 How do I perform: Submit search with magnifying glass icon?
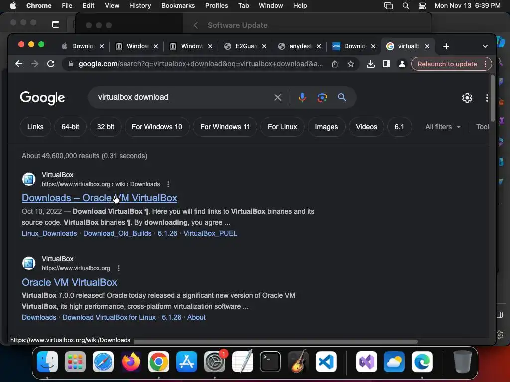pos(342,97)
